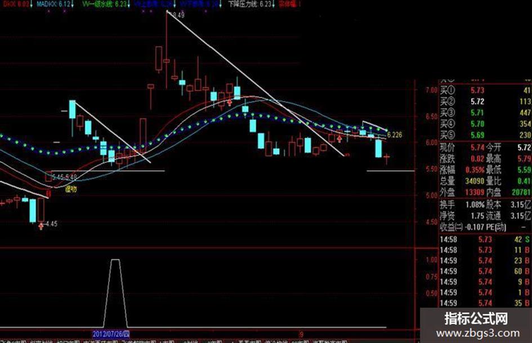Click the 涨跌 change value 0.02
This screenshot has height=343, width=532.
[x=477, y=159]
